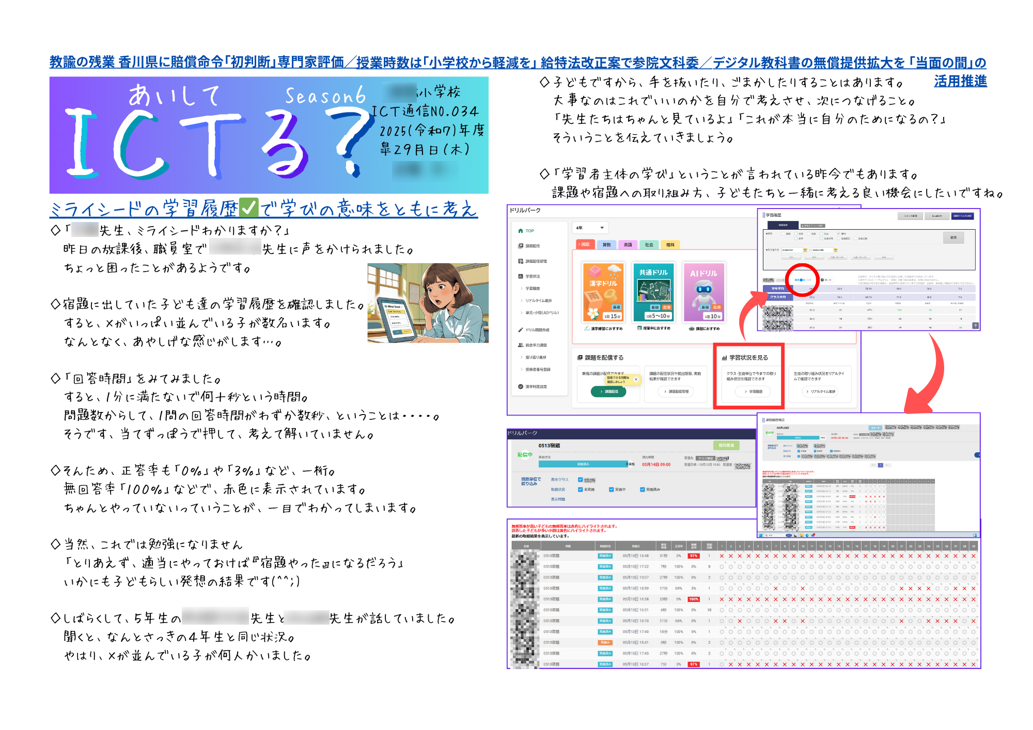Click the back-to-top arrow in 学習履歴

point(975,325)
